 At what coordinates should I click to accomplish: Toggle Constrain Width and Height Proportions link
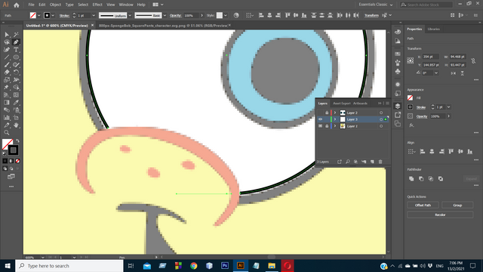pos(473,60)
